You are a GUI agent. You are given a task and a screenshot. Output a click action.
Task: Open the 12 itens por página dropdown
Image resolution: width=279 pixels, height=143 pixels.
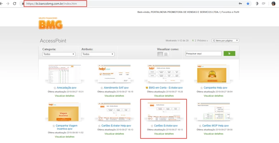[x=225, y=40]
